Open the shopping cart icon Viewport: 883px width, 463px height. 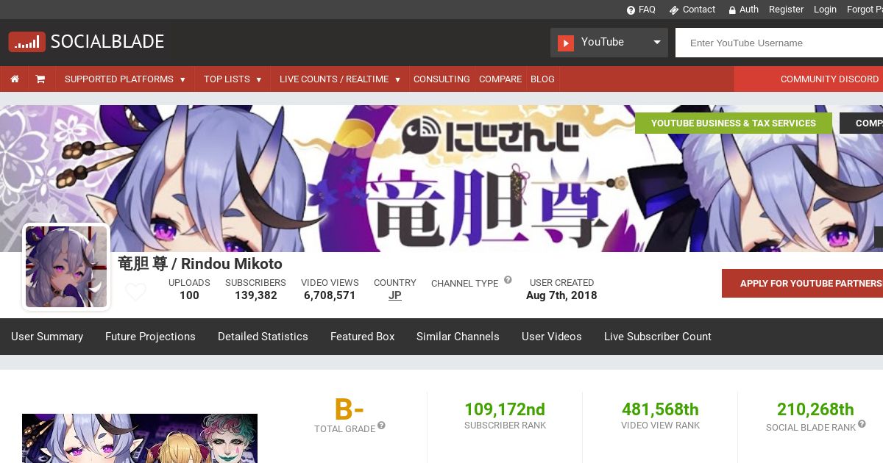(x=40, y=79)
